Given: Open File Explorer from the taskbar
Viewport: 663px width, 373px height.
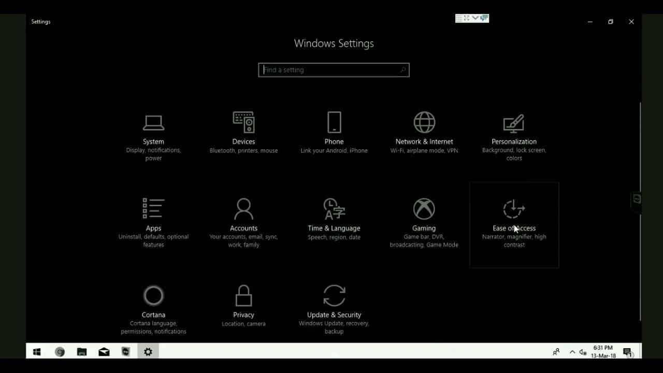Looking at the screenshot, I should click(x=82, y=352).
